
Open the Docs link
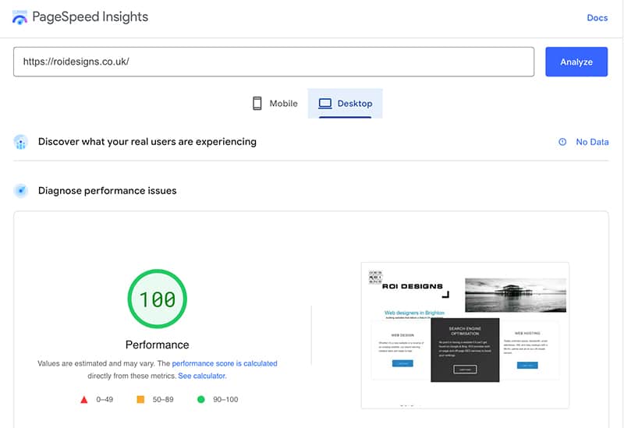tap(597, 18)
